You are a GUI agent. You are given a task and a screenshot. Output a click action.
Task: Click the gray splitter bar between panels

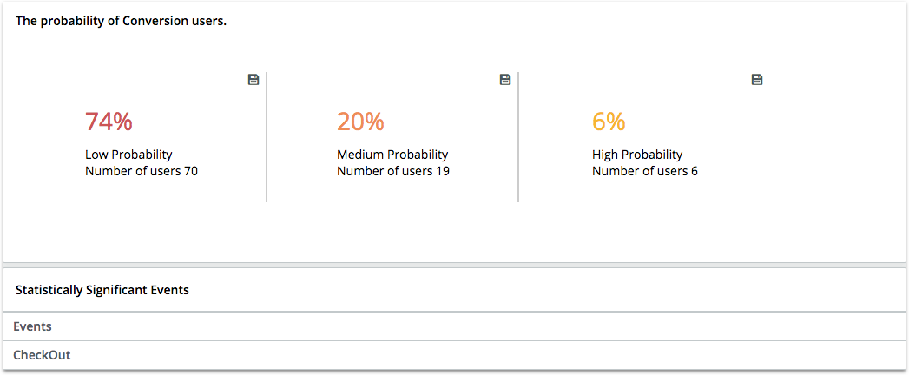click(x=454, y=265)
